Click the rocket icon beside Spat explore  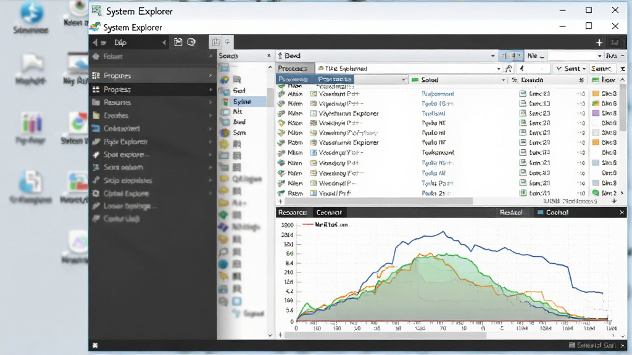96,155
